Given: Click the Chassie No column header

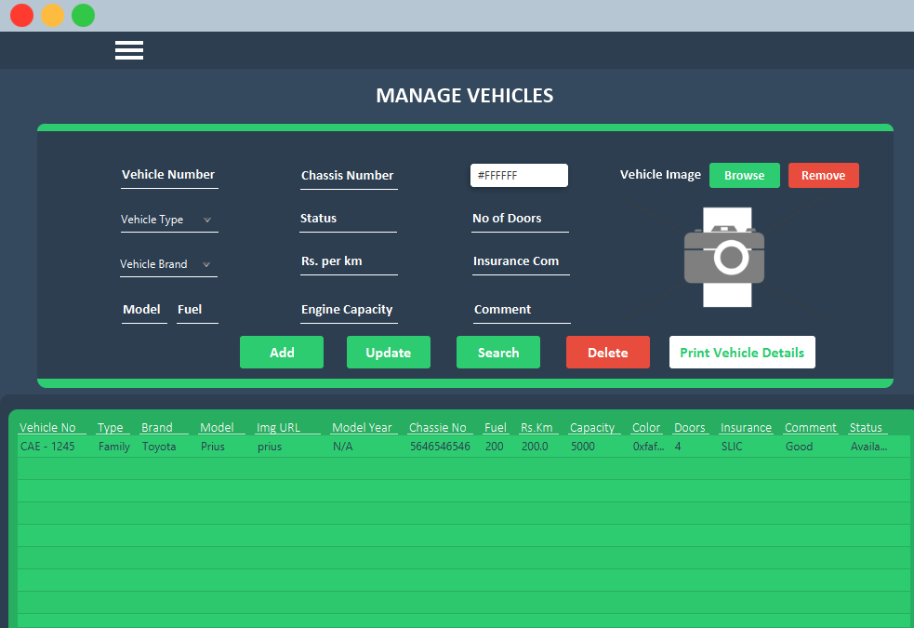Looking at the screenshot, I should 438,427.
